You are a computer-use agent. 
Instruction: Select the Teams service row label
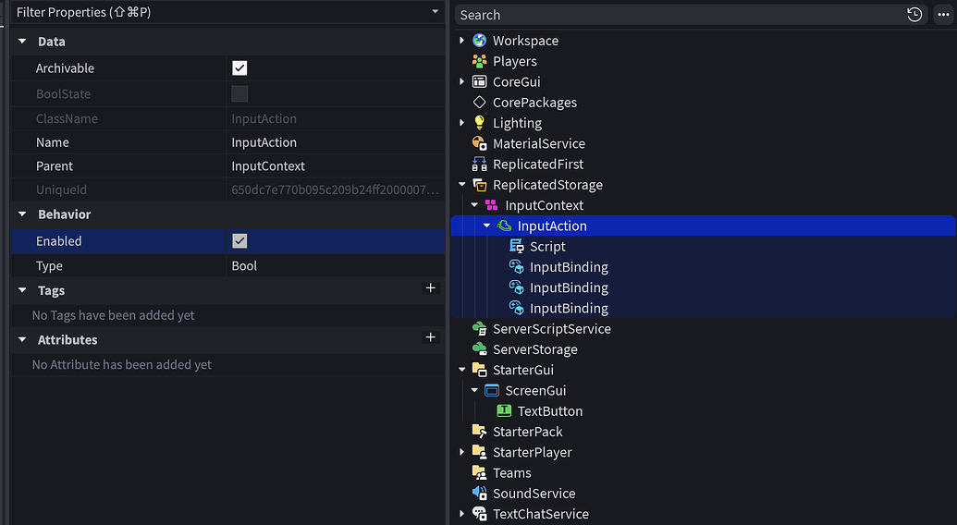click(512, 472)
